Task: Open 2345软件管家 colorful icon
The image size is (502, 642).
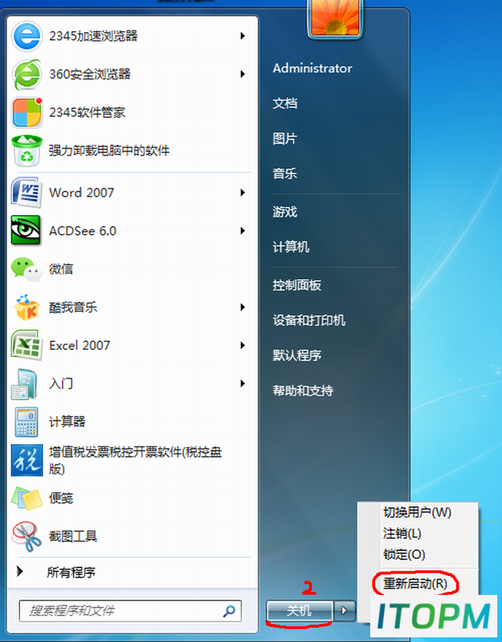Action: pyautogui.click(x=27, y=112)
